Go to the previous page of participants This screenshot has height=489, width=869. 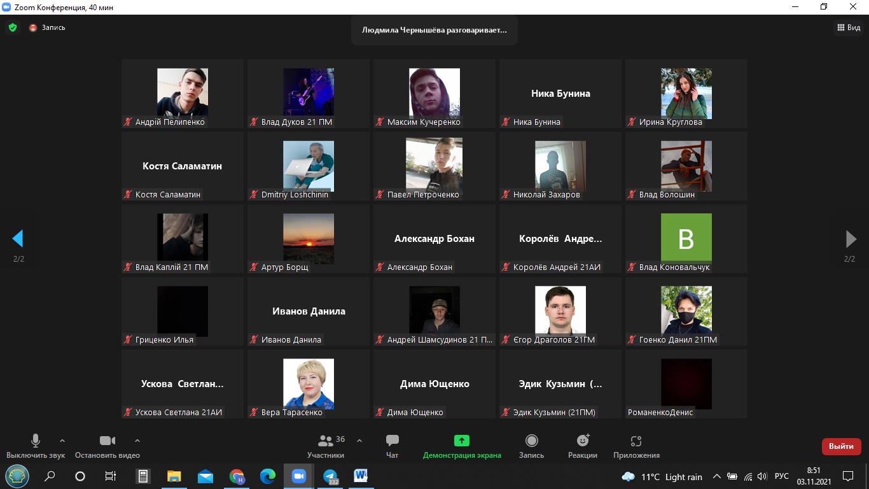point(18,239)
